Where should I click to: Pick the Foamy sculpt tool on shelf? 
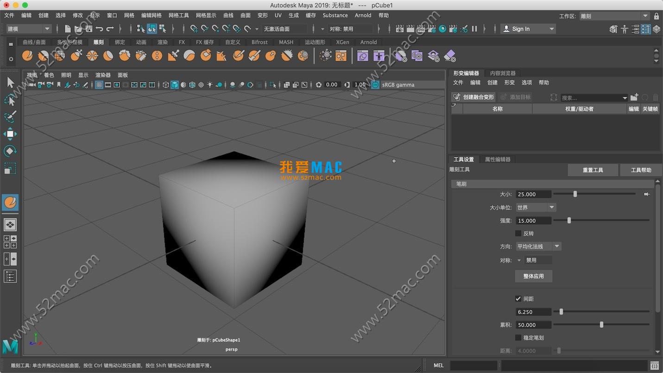125,56
